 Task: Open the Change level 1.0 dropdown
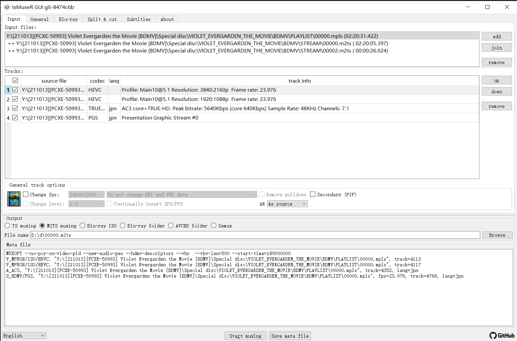pyautogui.click(x=86, y=204)
